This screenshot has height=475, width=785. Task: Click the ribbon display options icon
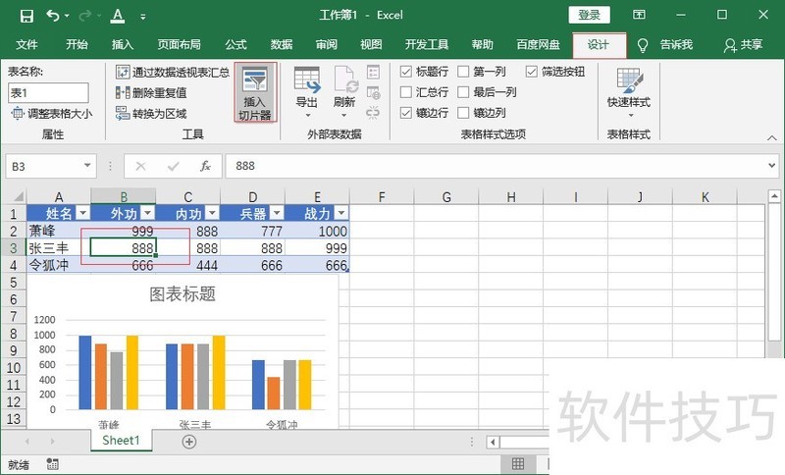click(639, 15)
